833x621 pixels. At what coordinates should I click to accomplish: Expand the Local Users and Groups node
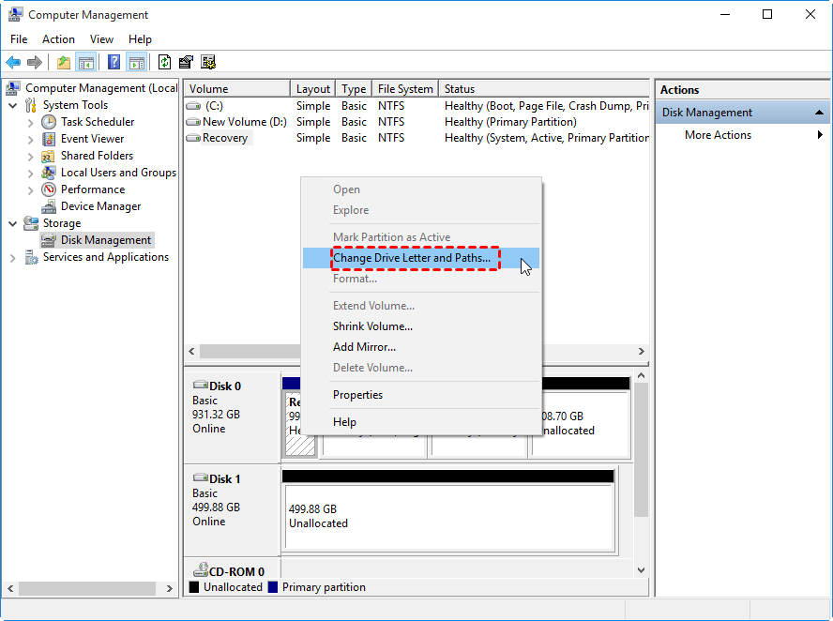(30, 174)
